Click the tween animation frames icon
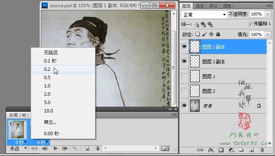 coord(76,148)
